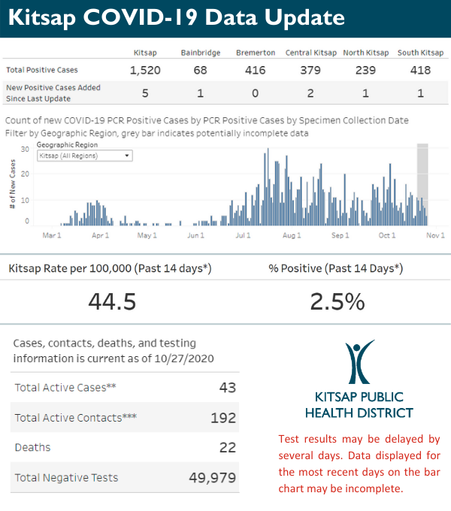The image size is (451, 511).
Task: Click the Jul 1 label on chart axis
Action: coord(243,235)
